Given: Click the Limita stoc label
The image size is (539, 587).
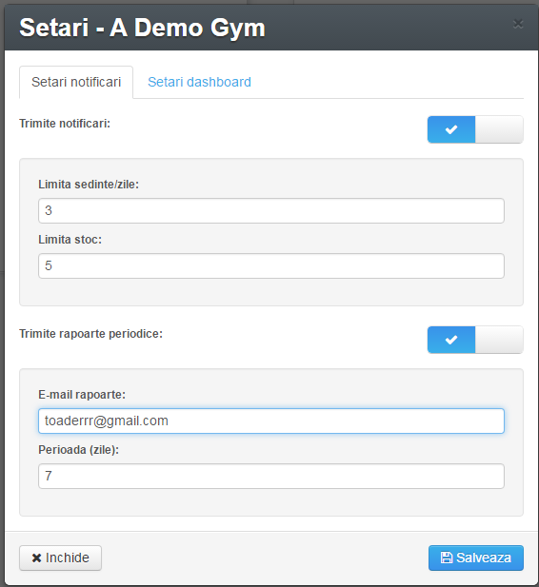Looking at the screenshot, I should pos(70,239).
